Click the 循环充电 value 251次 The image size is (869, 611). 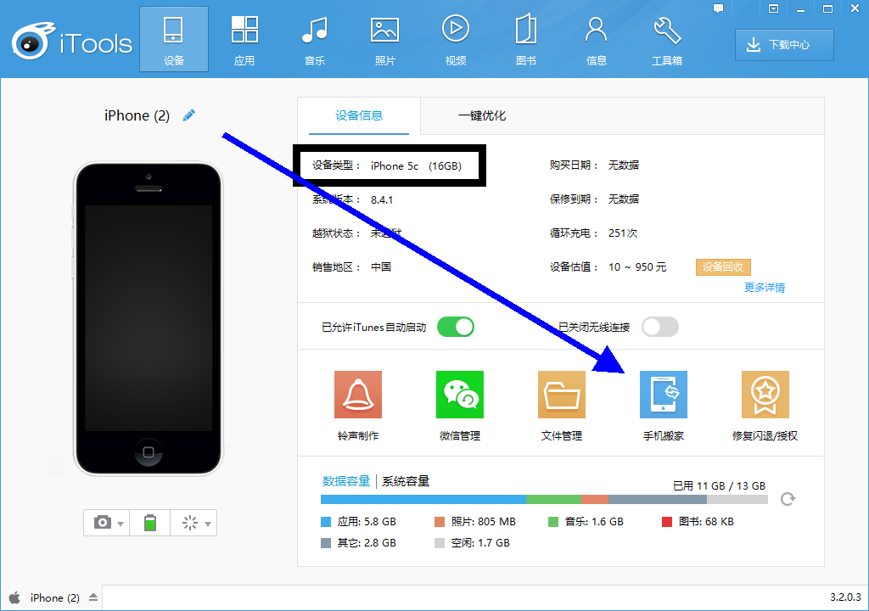coord(623,233)
